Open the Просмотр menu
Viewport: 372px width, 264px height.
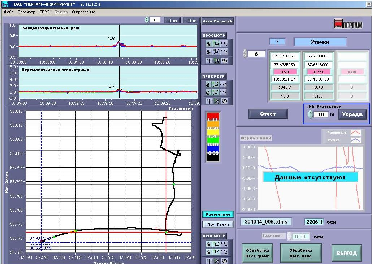point(26,12)
